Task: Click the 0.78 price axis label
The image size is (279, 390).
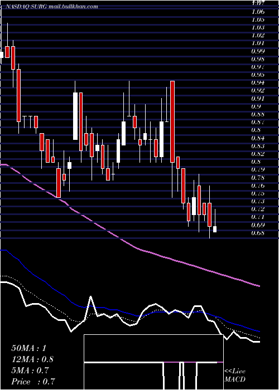Action: [259, 178]
